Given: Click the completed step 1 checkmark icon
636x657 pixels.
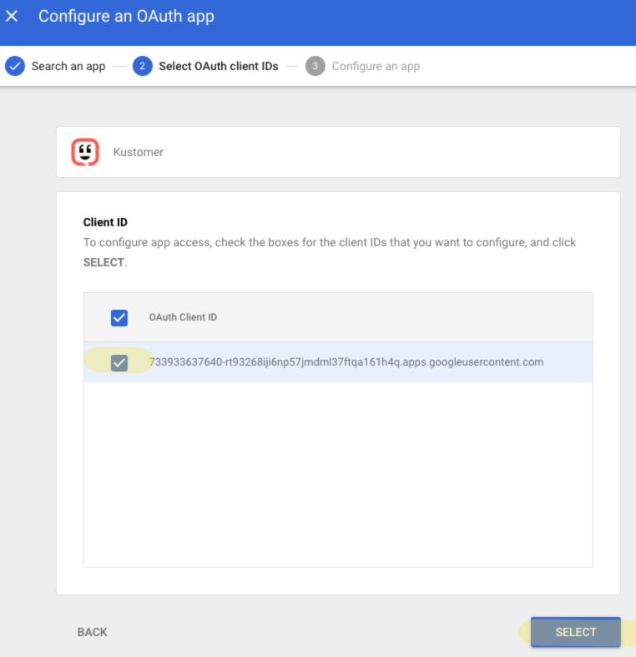Looking at the screenshot, I should [x=15, y=66].
